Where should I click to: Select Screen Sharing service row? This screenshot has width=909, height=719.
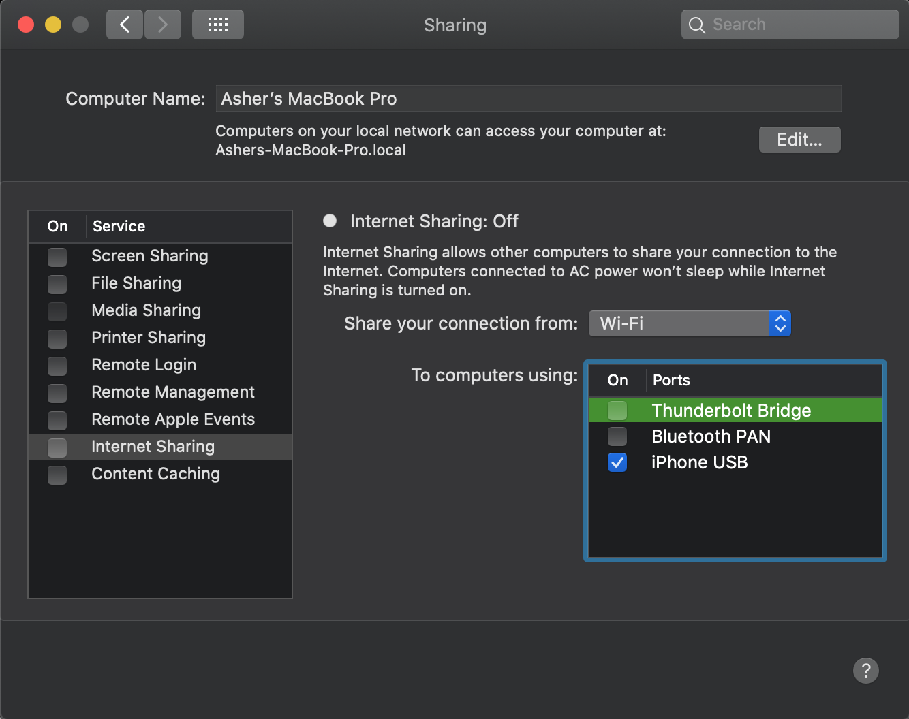pos(160,257)
